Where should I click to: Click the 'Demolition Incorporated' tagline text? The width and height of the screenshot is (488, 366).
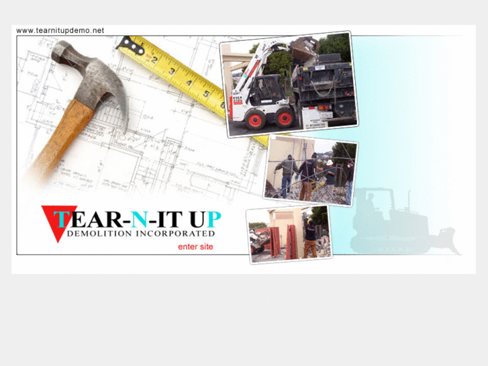141,234
